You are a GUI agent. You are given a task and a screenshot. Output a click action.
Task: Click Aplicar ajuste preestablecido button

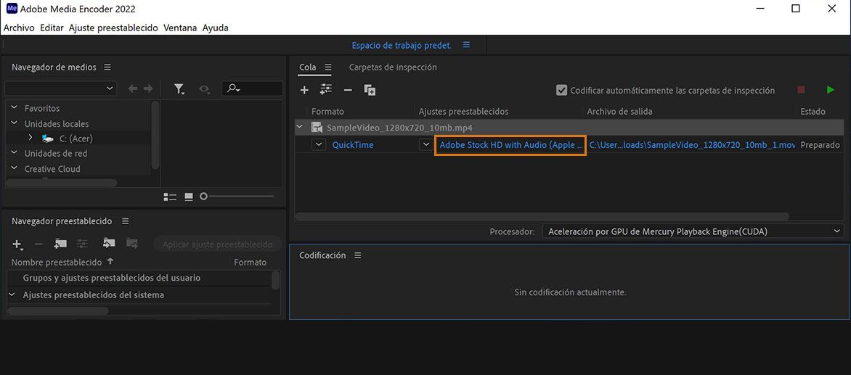click(218, 244)
